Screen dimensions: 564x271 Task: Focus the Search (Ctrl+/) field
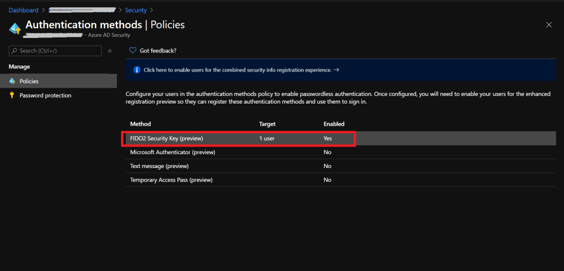[x=58, y=51]
